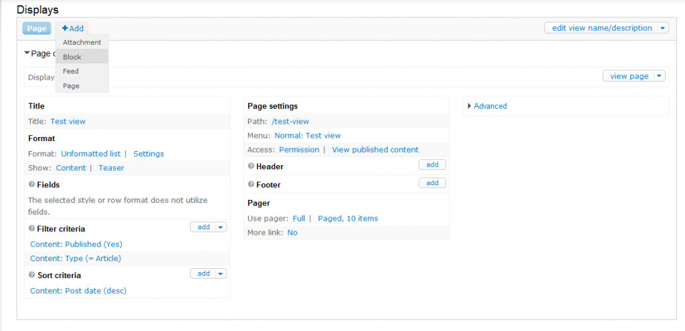
Task: Click the Displays heading text
Action: [37, 9]
